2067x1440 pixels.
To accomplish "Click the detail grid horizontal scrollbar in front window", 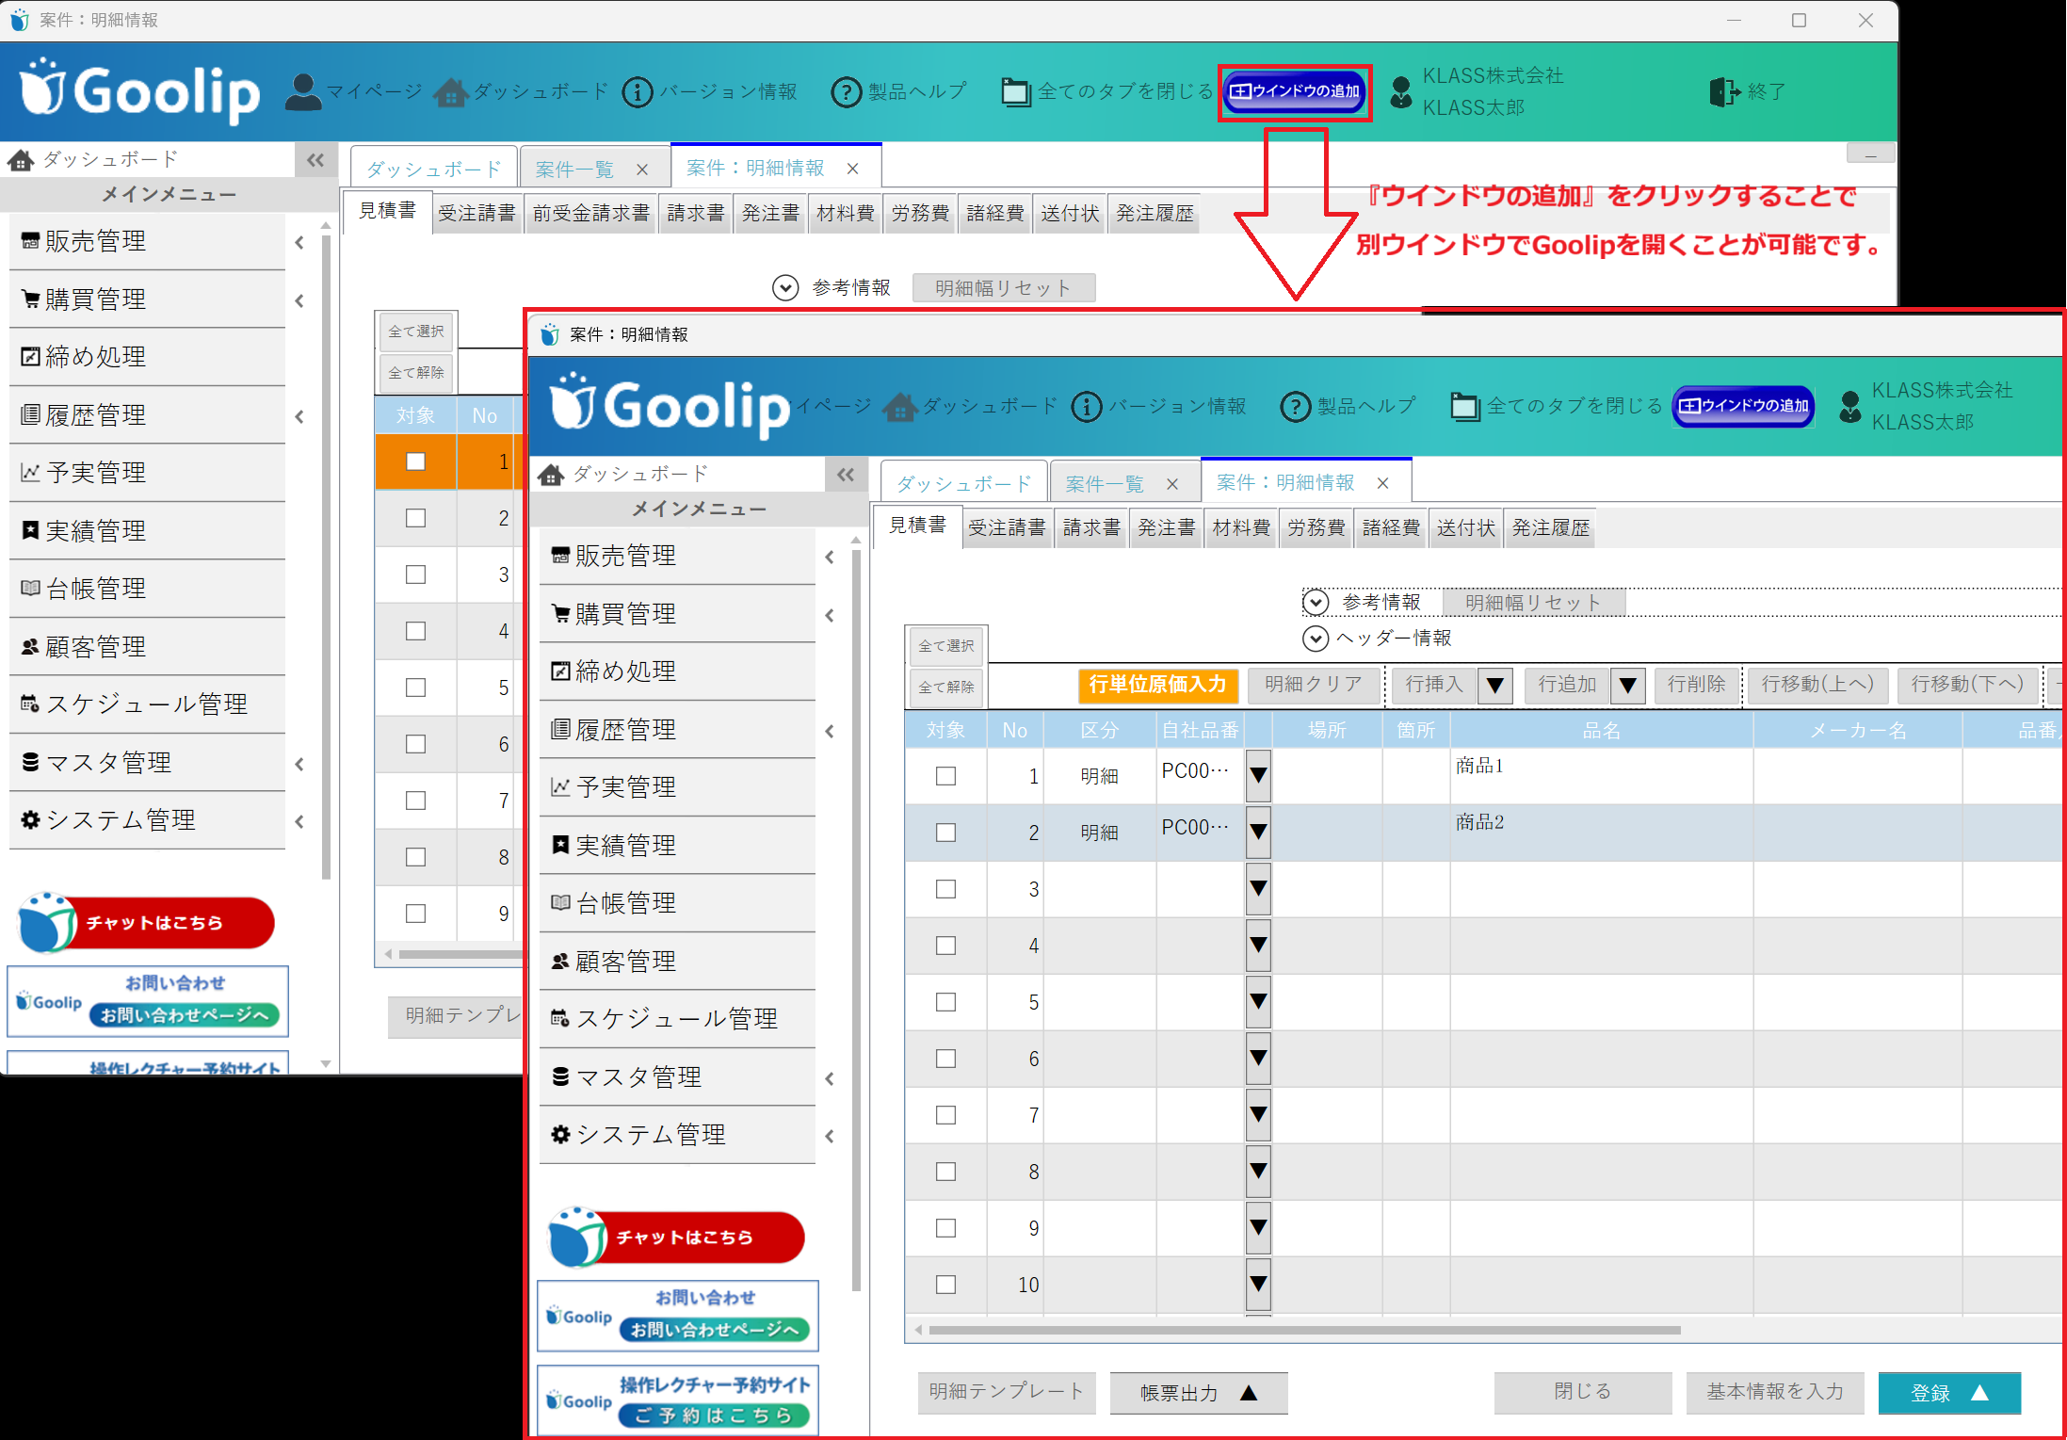I will click(x=1303, y=1331).
